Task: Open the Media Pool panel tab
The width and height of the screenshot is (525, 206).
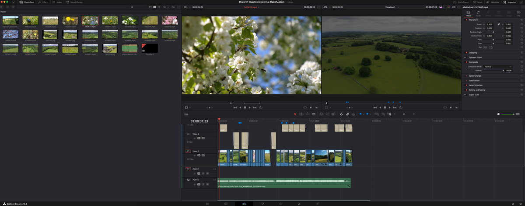Action: pyautogui.click(x=27, y=2)
